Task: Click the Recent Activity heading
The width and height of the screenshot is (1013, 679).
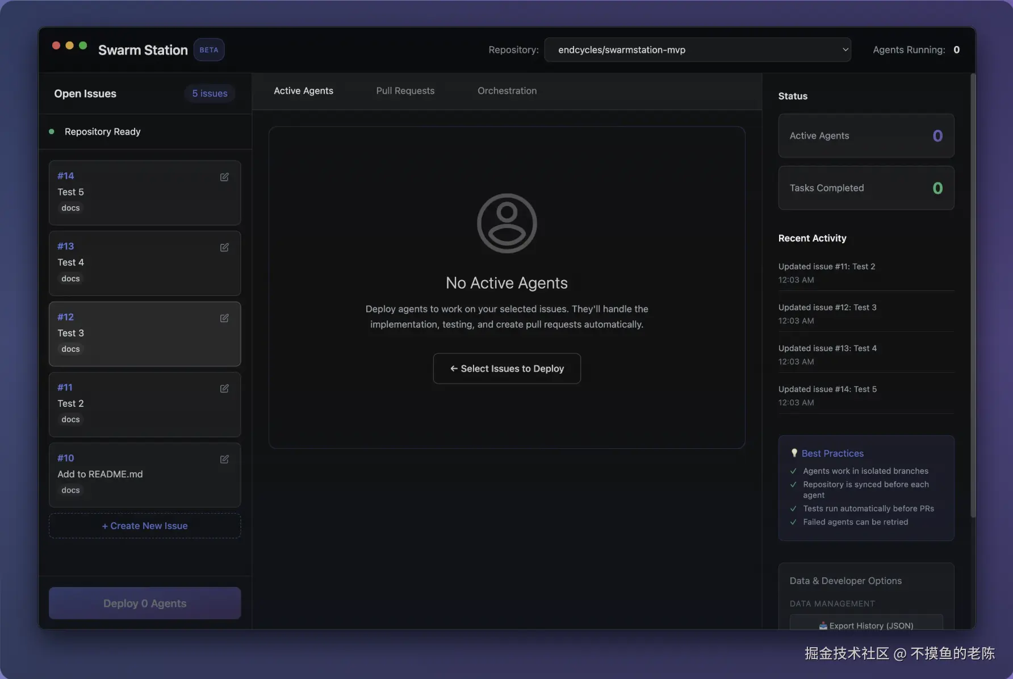Action: pyautogui.click(x=812, y=238)
